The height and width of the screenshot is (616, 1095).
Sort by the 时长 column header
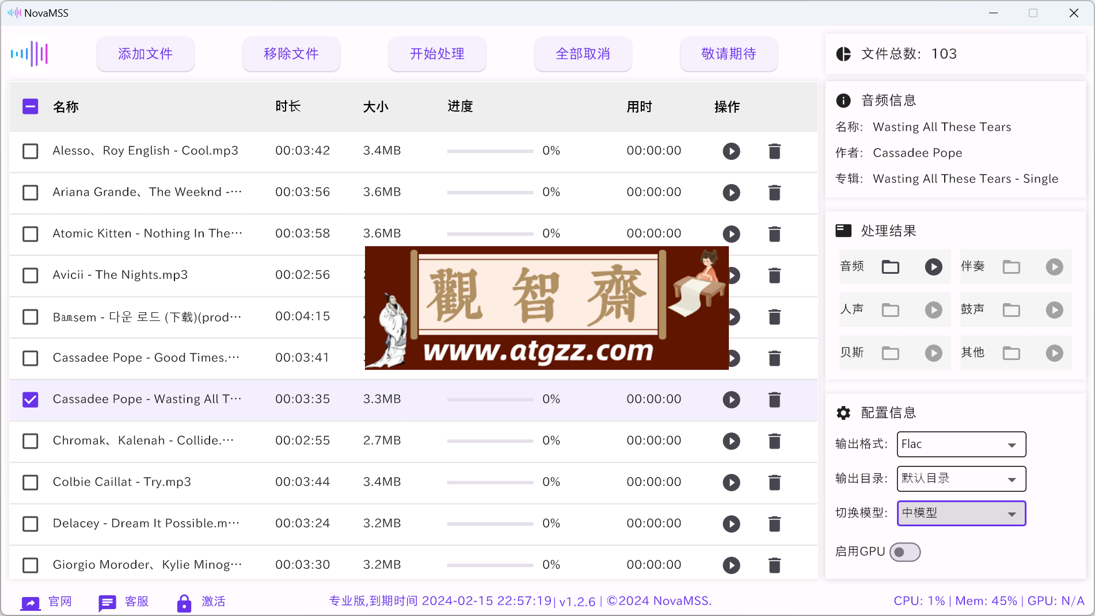(x=288, y=106)
